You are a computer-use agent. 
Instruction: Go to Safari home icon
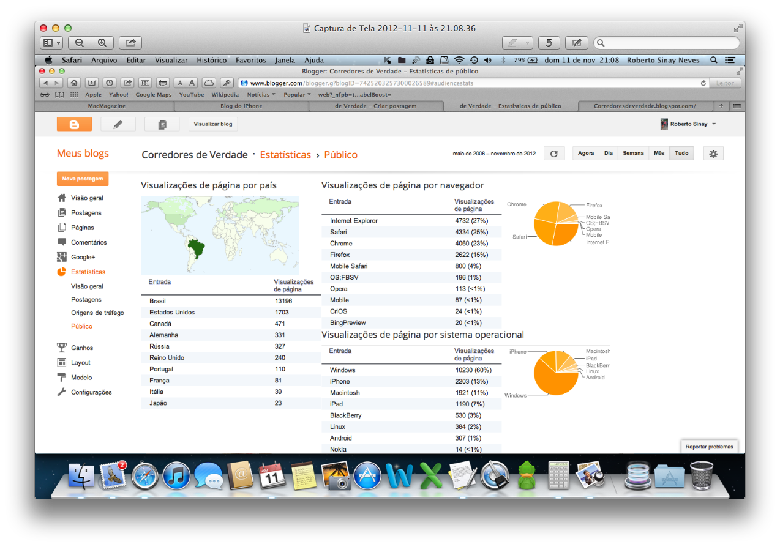tap(74, 83)
